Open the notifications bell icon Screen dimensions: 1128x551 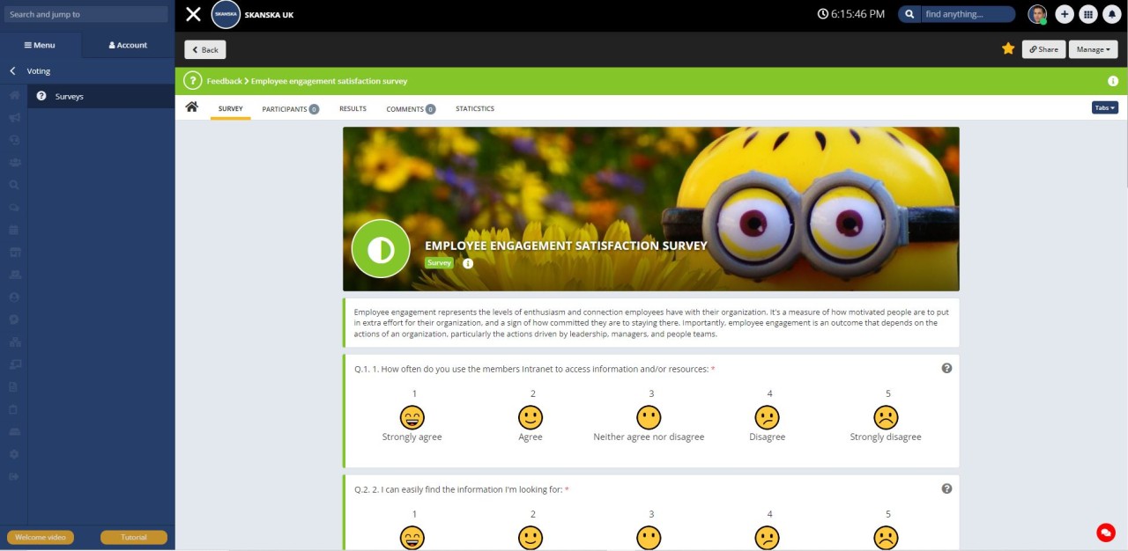[x=1112, y=14]
